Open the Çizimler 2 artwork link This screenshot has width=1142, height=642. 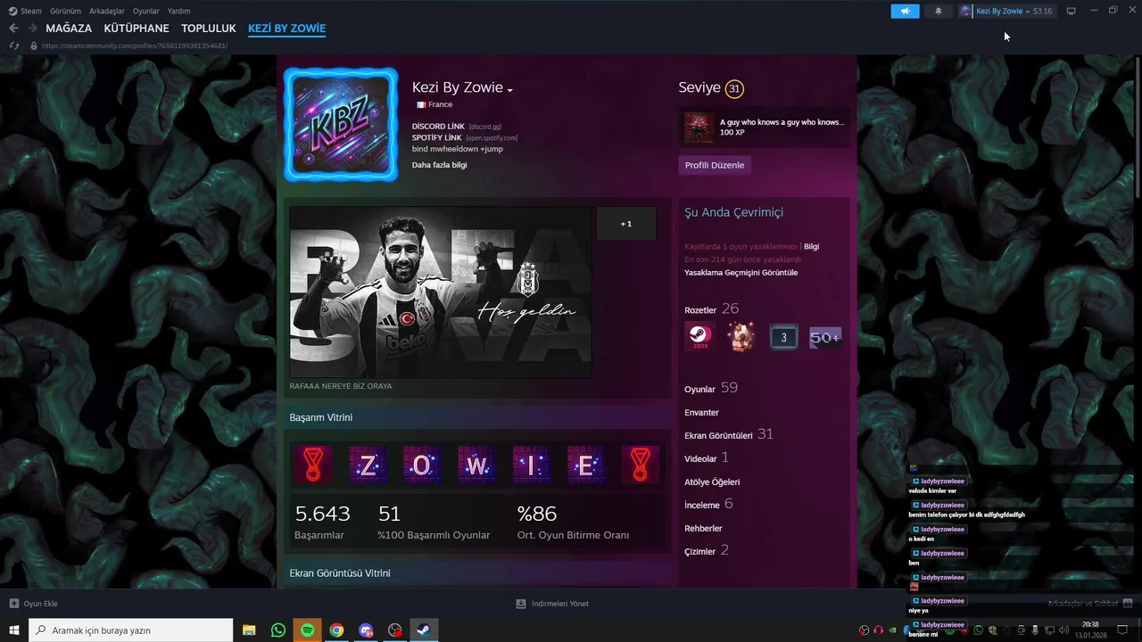[706, 550]
